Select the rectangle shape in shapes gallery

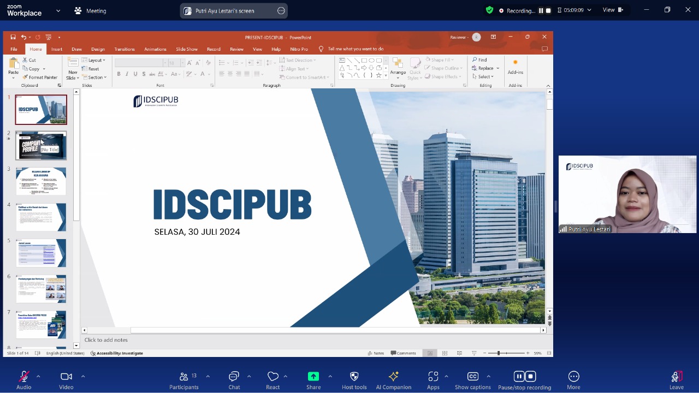[x=364, y=61]
